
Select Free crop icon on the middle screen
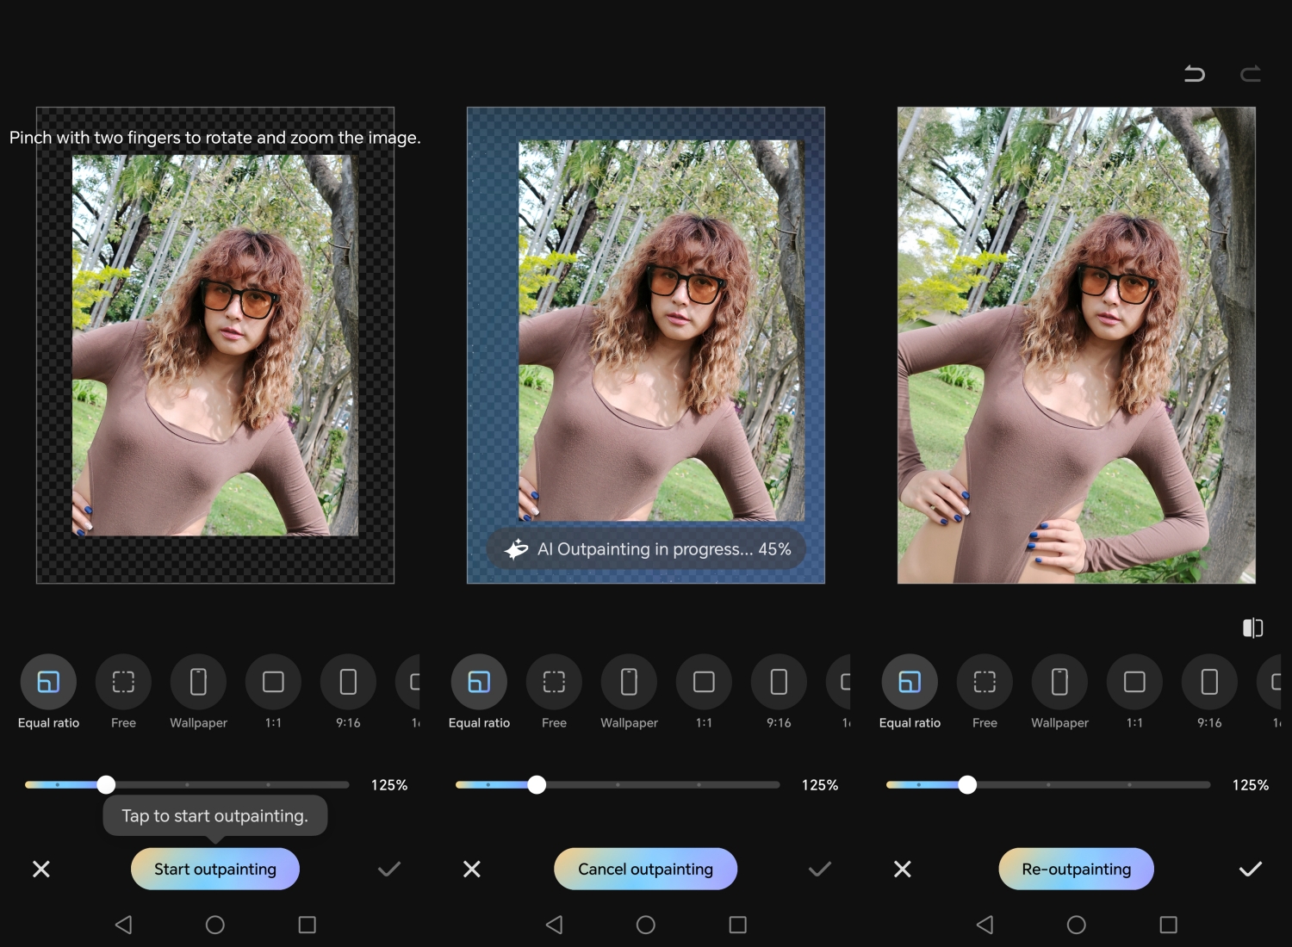click(x=554, y=682)
